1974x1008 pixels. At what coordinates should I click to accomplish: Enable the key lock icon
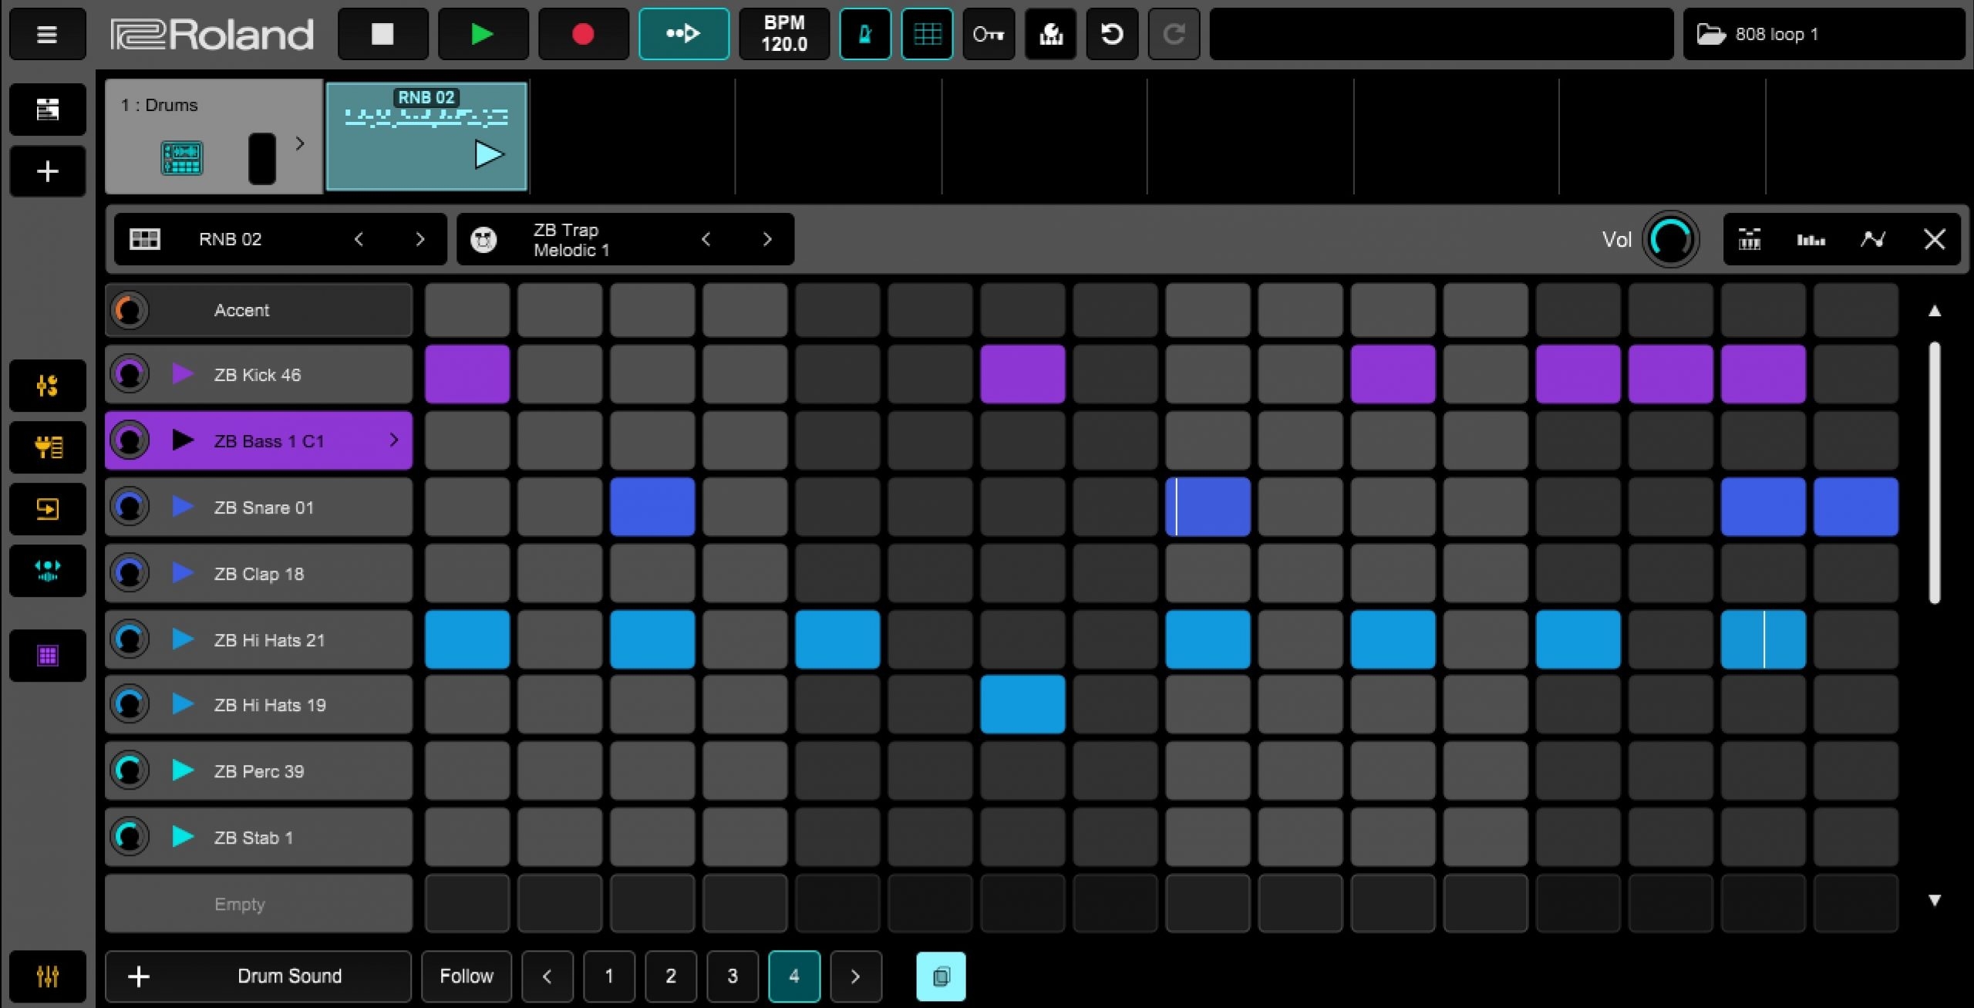(x=989, y=34)
